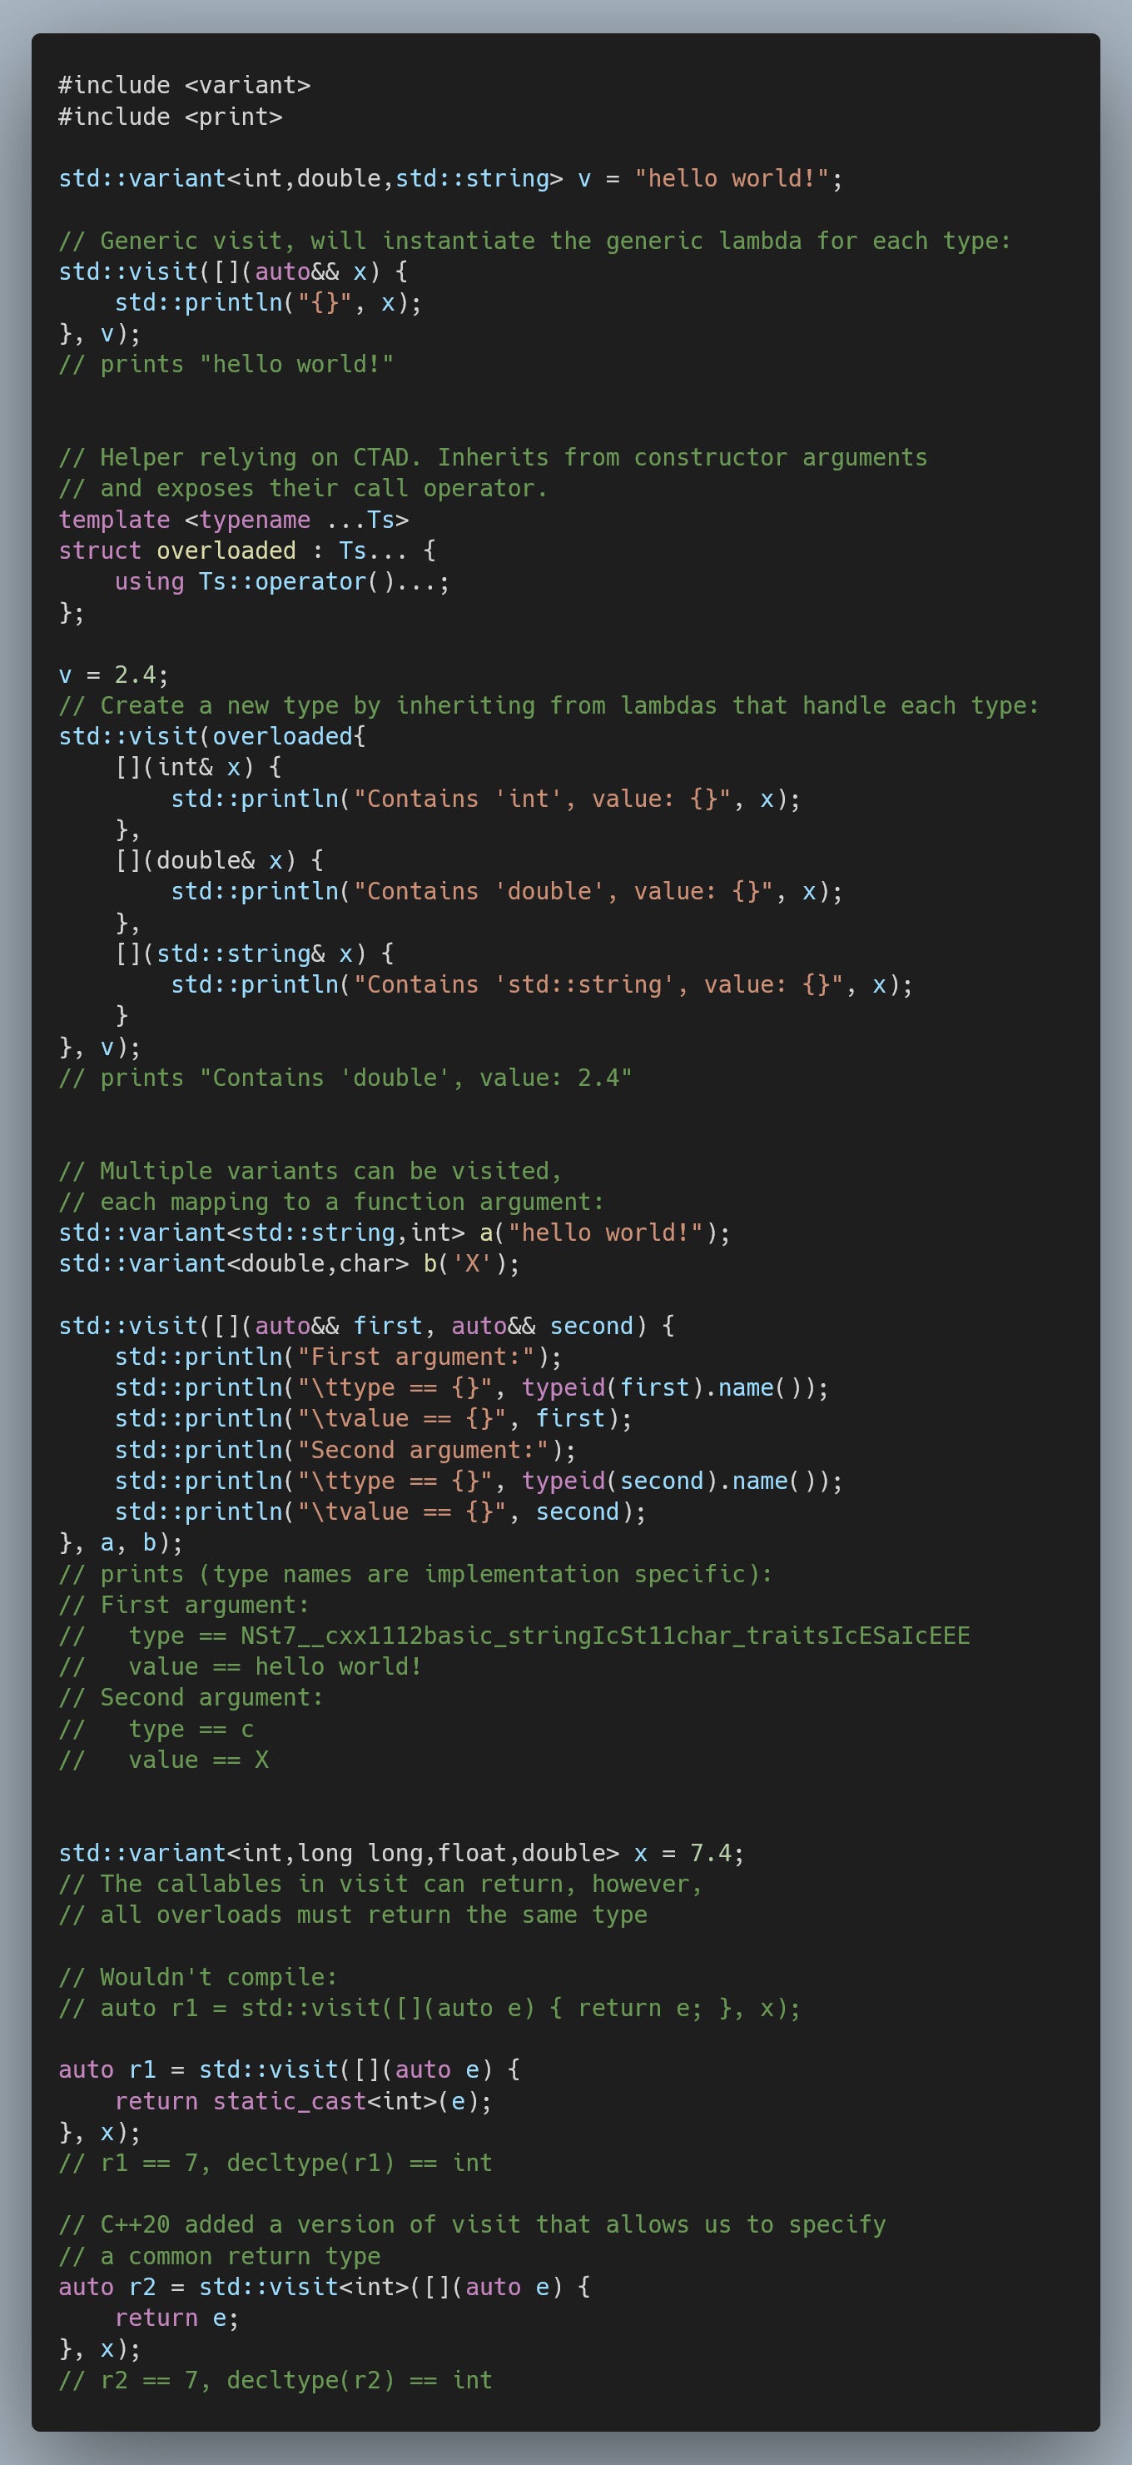Click the line declaring variant 'x = 7.4;'

click(401, 1854)
